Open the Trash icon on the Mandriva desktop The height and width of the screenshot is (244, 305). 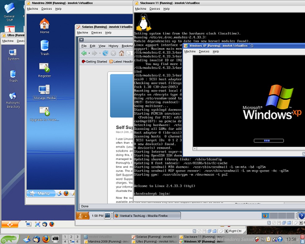[44, 47]
